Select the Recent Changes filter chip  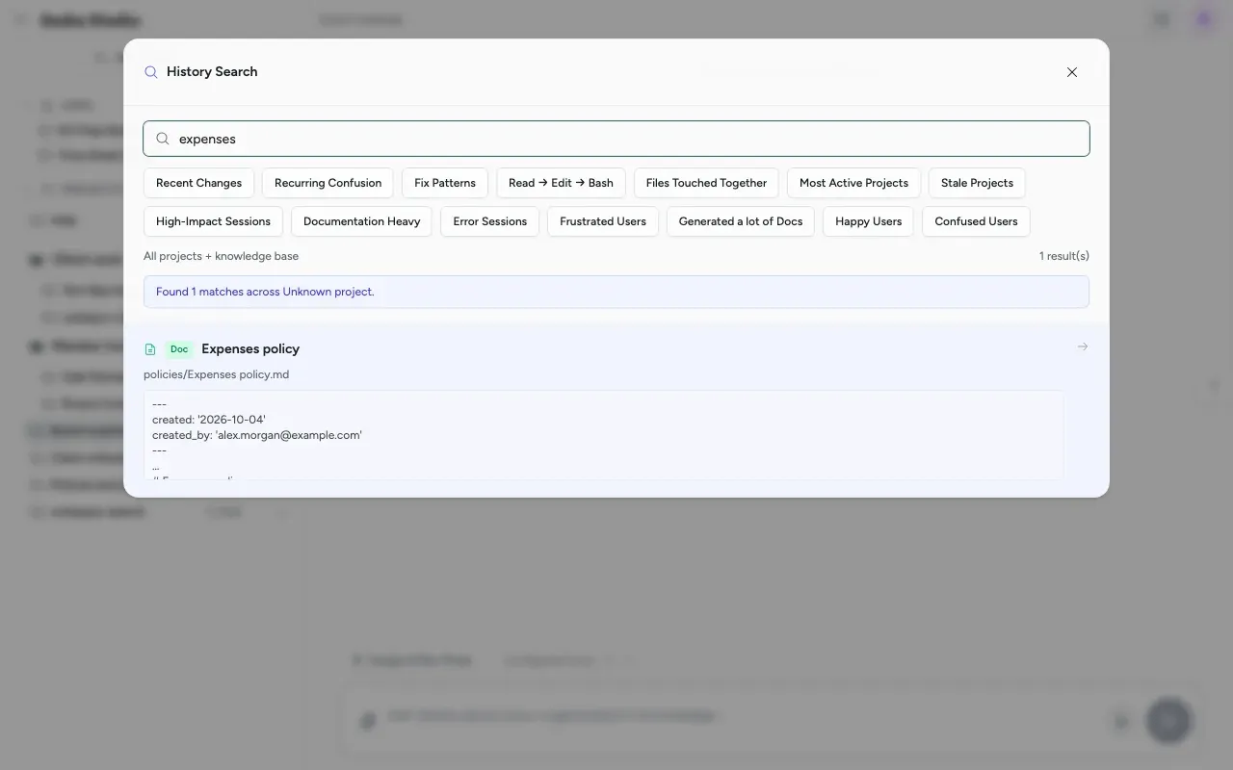(199, 183)
